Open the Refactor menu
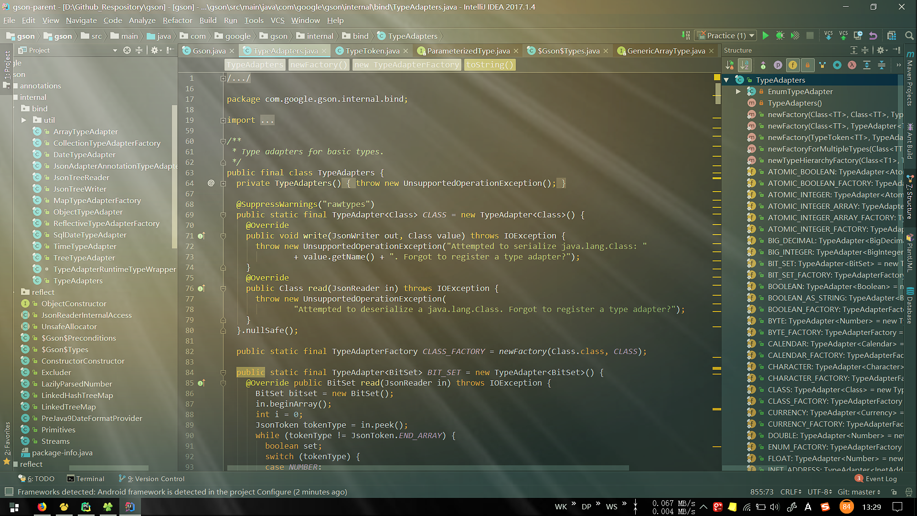Screen dimensions: 917x516 (x=177, y=20)
